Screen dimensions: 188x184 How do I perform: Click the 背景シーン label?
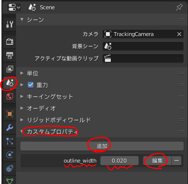coord(85,46)
